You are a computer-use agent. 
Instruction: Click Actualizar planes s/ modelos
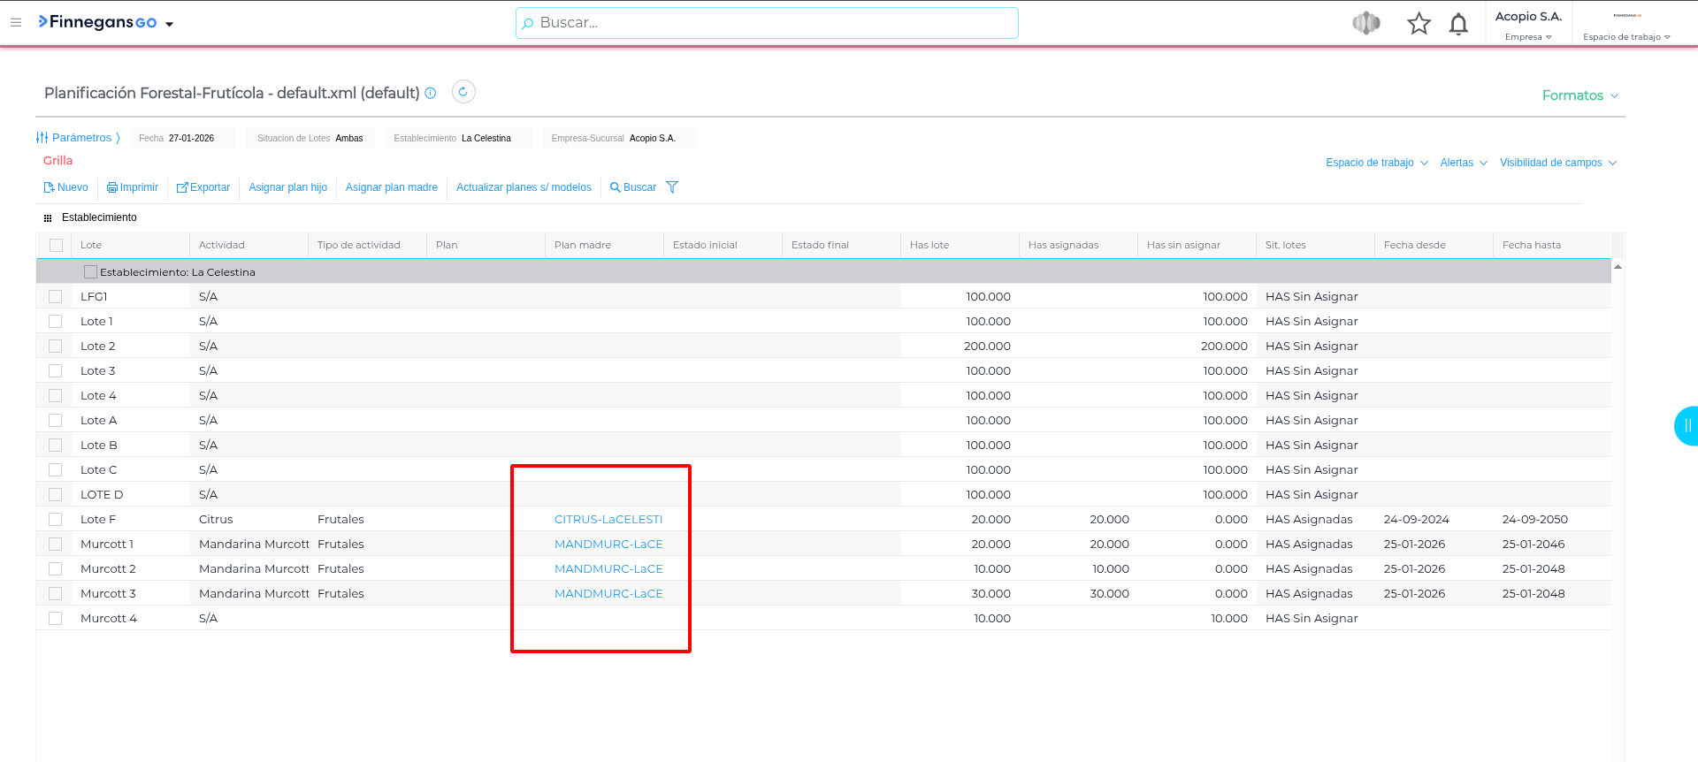click(x=524, y=187)
